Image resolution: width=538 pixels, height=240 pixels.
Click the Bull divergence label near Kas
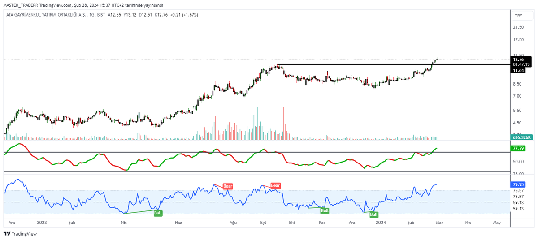point(325,210)
